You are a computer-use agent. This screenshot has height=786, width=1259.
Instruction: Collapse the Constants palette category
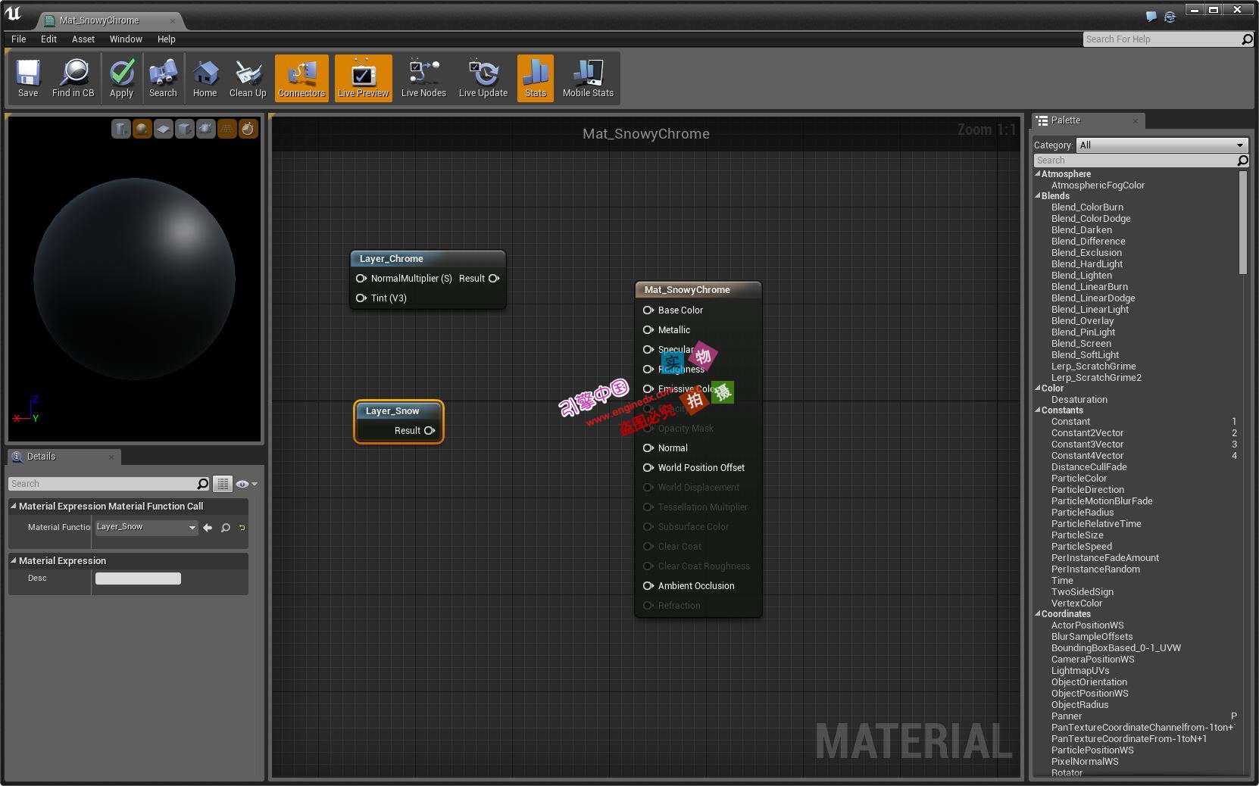pyautogui.click(x=1038, y=410)
